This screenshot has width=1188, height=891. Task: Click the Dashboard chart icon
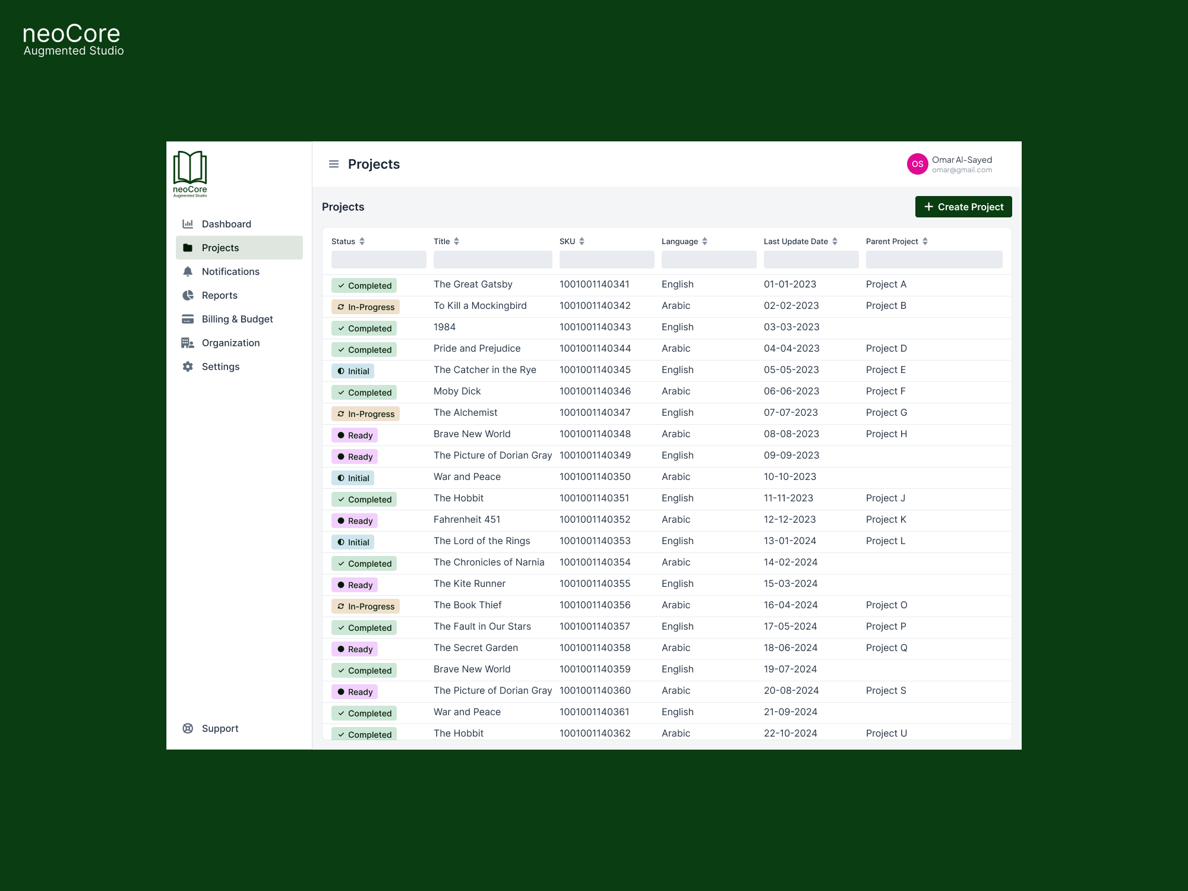coord(188,224)
